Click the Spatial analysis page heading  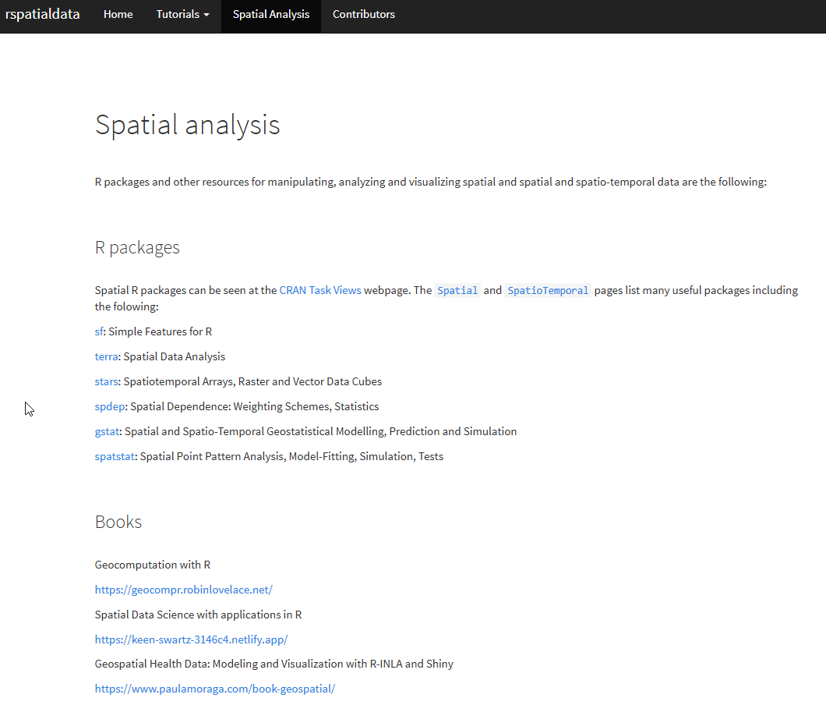tap(188, 126)
